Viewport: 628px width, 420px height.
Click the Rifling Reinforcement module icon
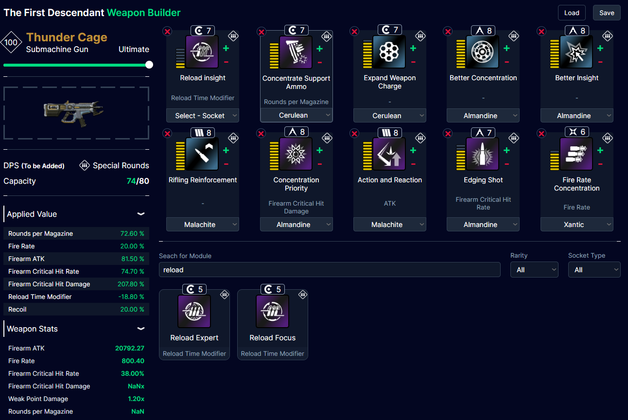pyautogui.click(x=202, y=154)
